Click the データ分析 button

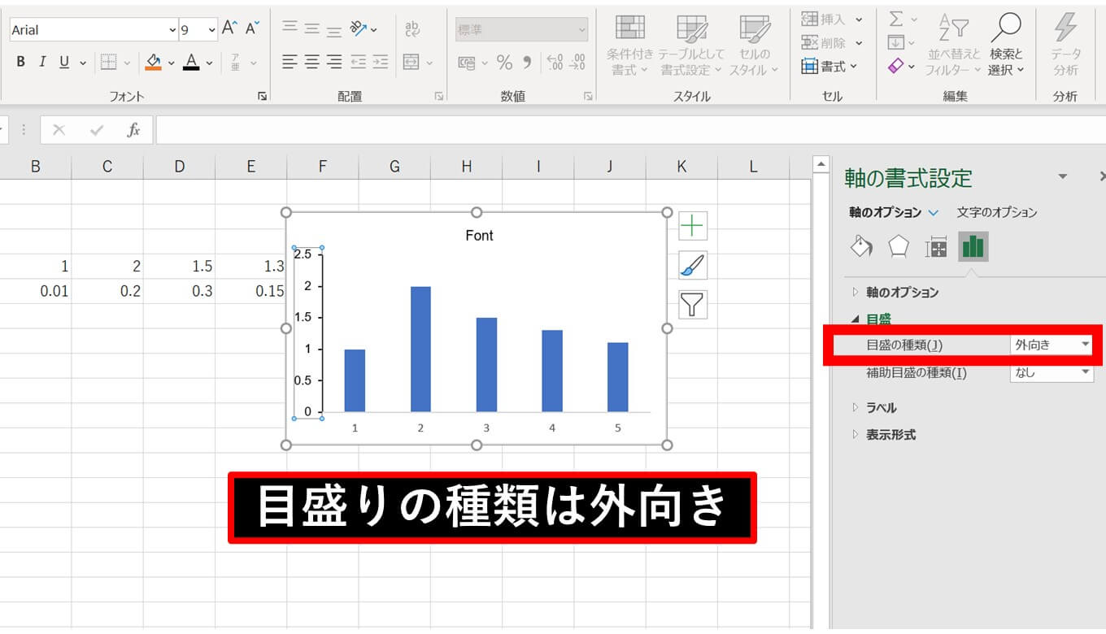pos(1065,46)
